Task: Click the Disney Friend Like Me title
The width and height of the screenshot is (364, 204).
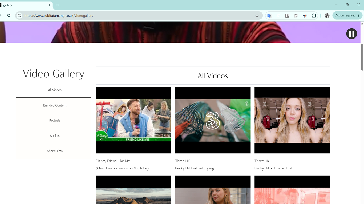Action: tap(113, 161)
